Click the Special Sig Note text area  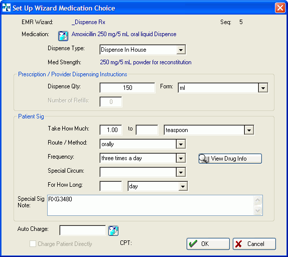pos(151,205)
